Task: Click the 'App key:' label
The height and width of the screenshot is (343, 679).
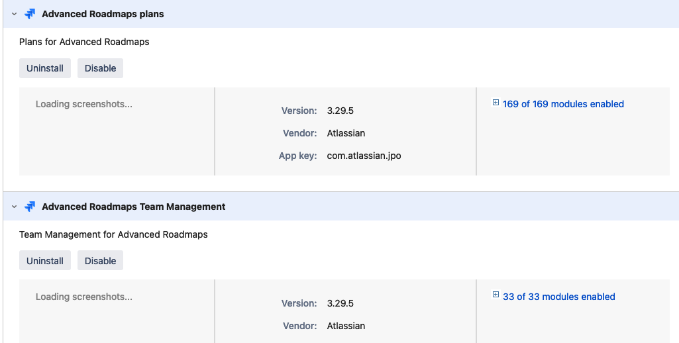Action: coord(298,156)
